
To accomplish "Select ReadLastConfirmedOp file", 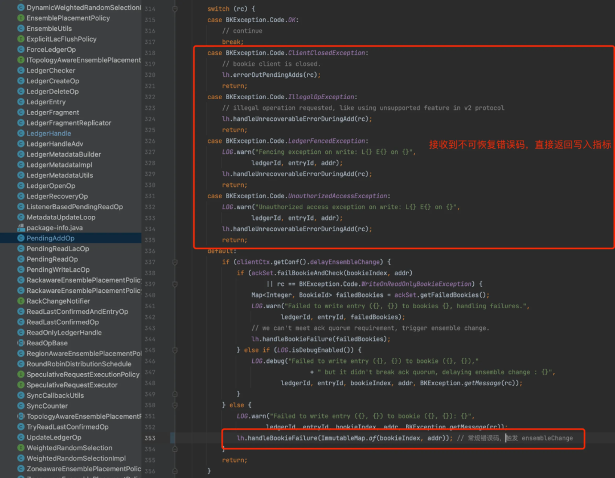I will [63, 322].
